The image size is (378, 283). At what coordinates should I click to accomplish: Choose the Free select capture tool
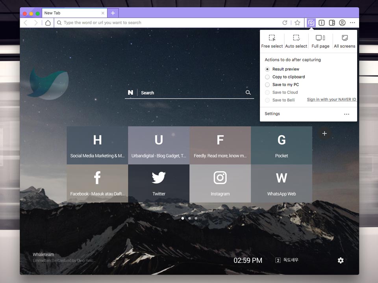click(x=272, y=41)
